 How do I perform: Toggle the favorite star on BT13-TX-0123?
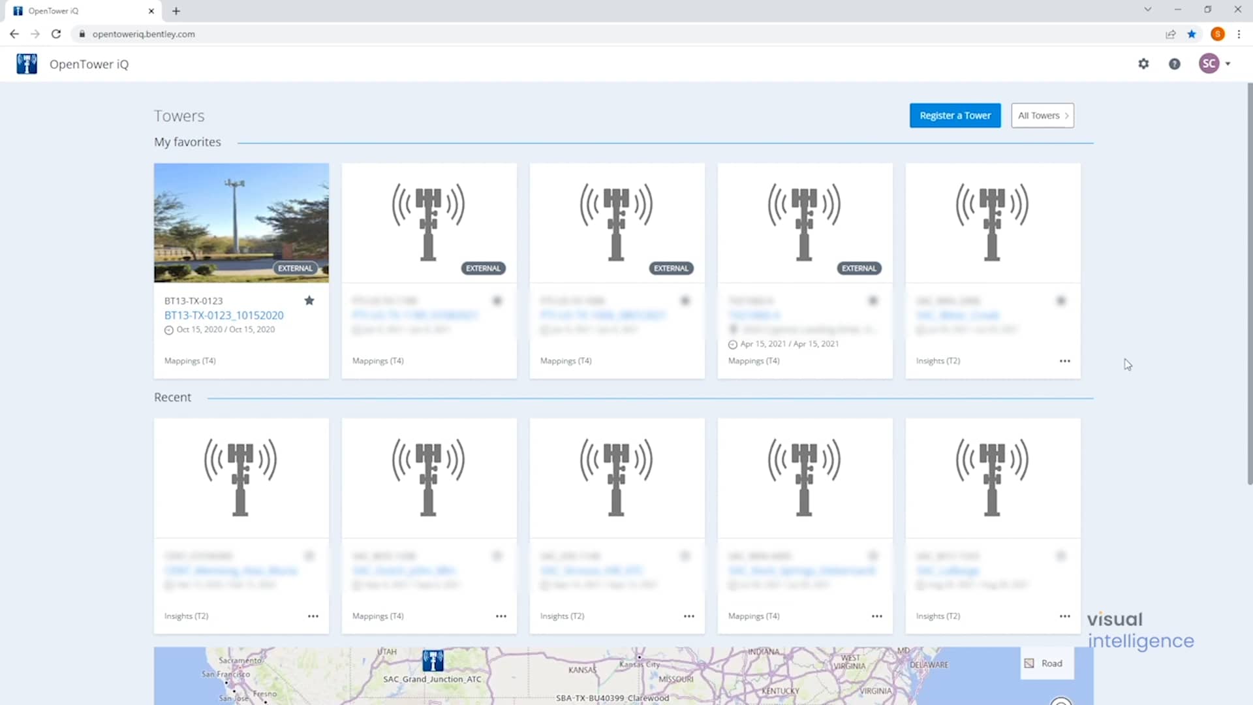coord(309,300)
